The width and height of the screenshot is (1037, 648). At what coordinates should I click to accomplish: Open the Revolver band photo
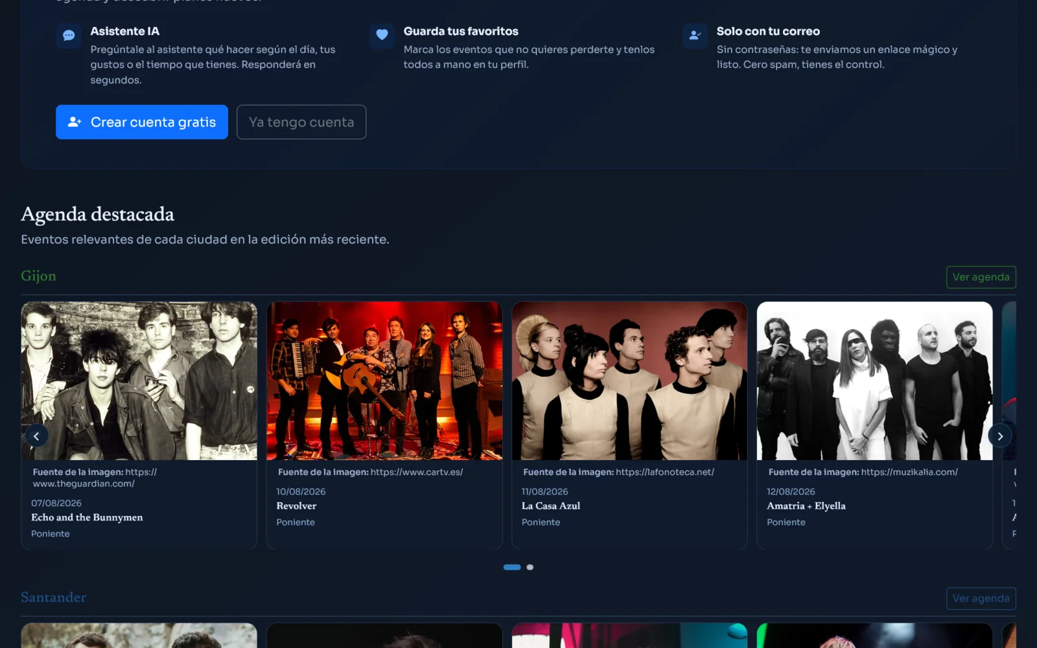[384, 381]
